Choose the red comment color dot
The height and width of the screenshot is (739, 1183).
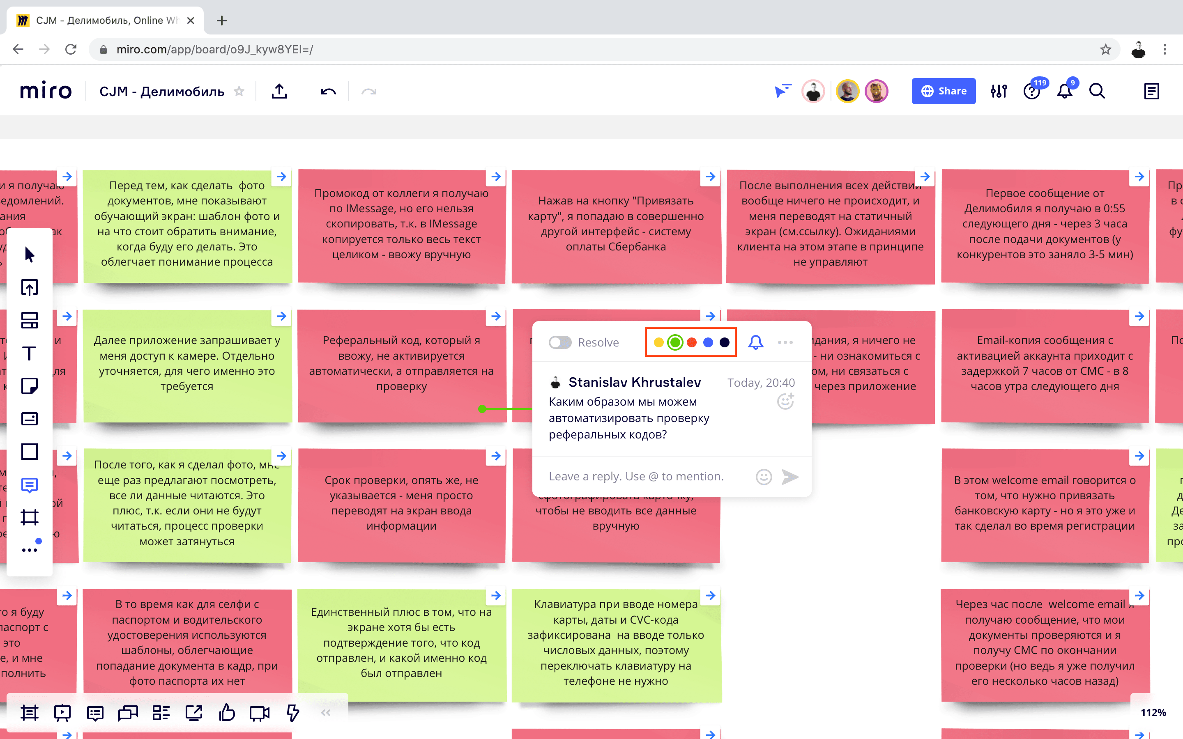click(x=692, y=343)
